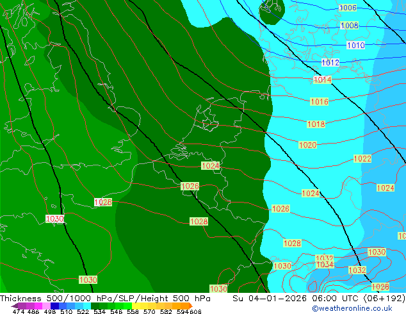
Task: Select the bright lime green legend swatch
Action: tap(127, 306)
